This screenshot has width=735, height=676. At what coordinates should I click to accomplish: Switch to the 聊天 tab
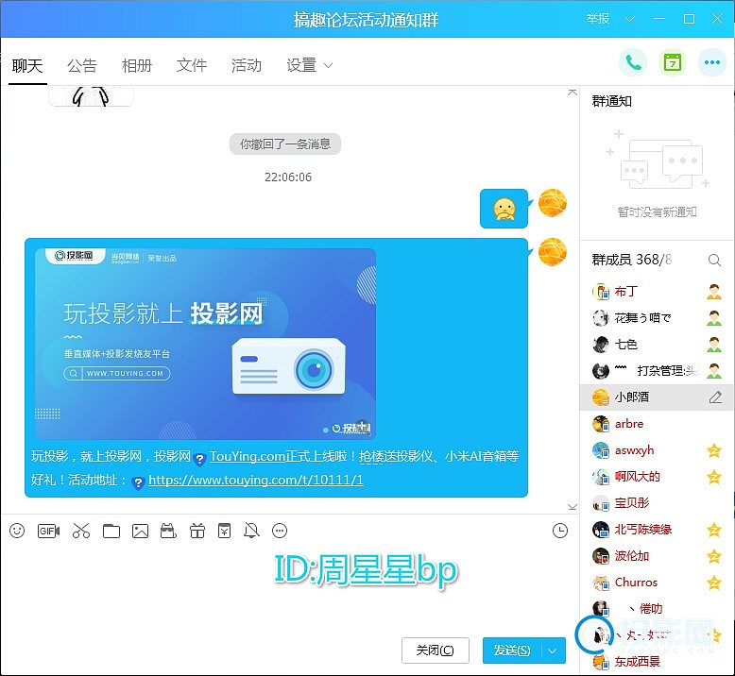[x=27, y=65]
